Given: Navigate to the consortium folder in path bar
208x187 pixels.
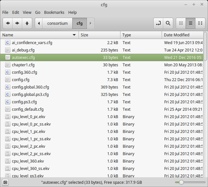Looking at the screenshot, I should tap(57, 23).
